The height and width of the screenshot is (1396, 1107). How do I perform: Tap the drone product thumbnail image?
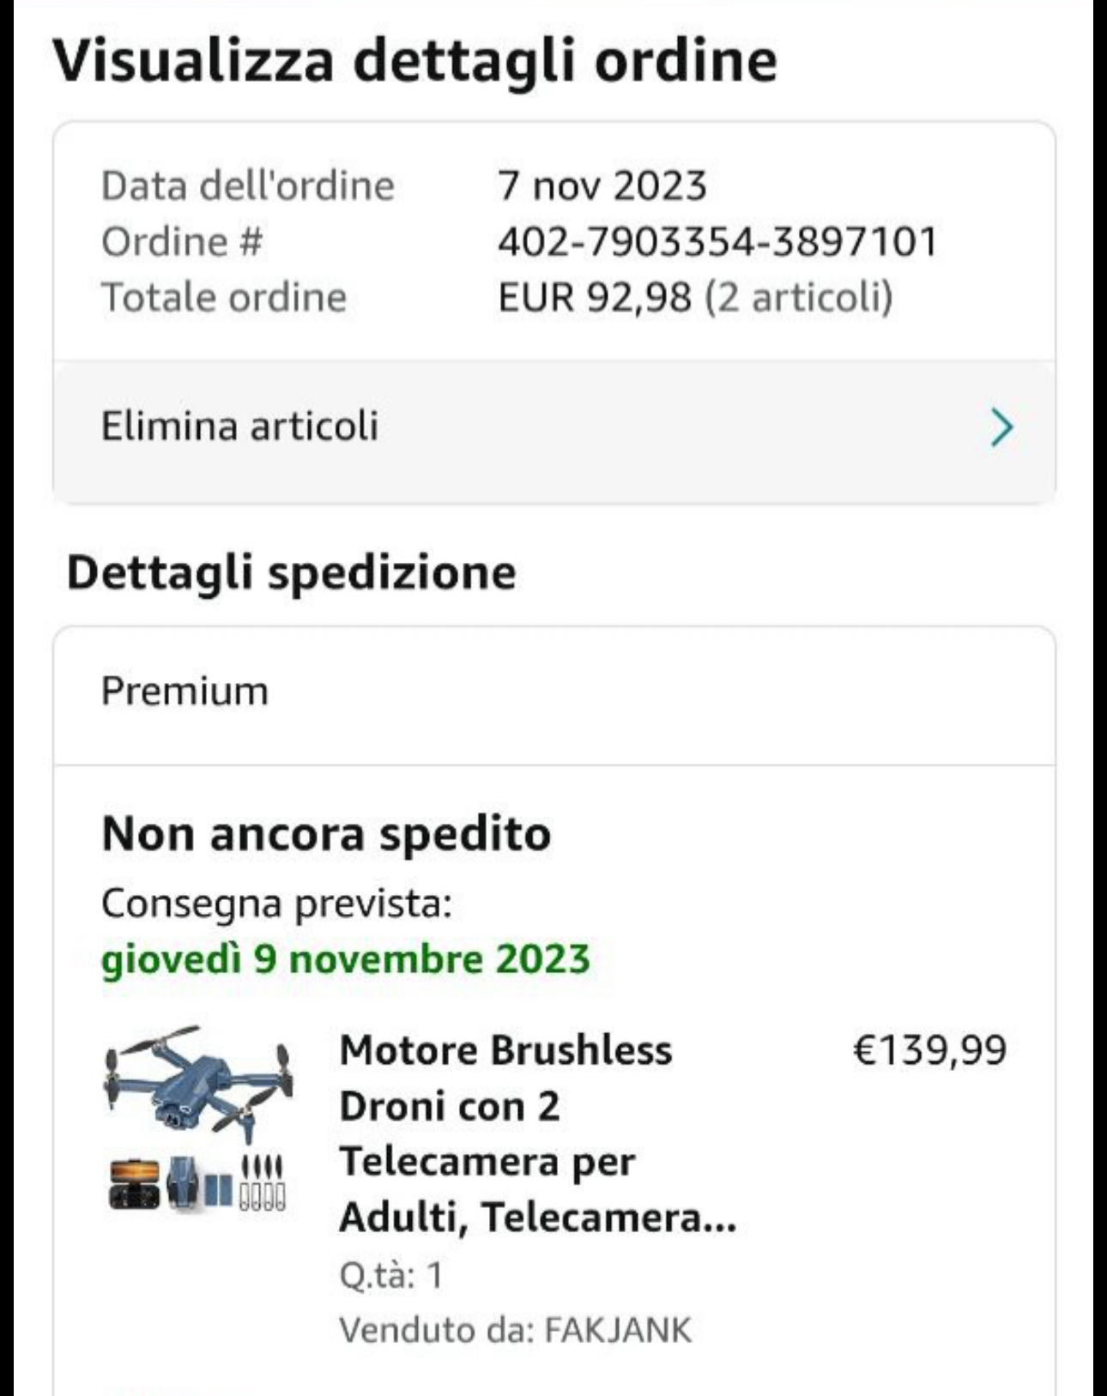tap(198, 1118)
